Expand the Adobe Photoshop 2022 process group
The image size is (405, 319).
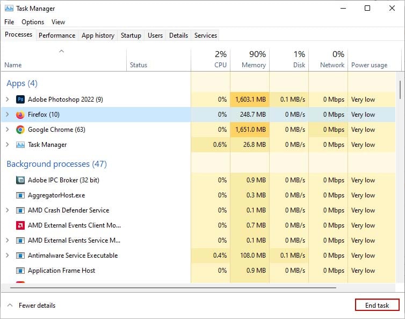point(7,100)
